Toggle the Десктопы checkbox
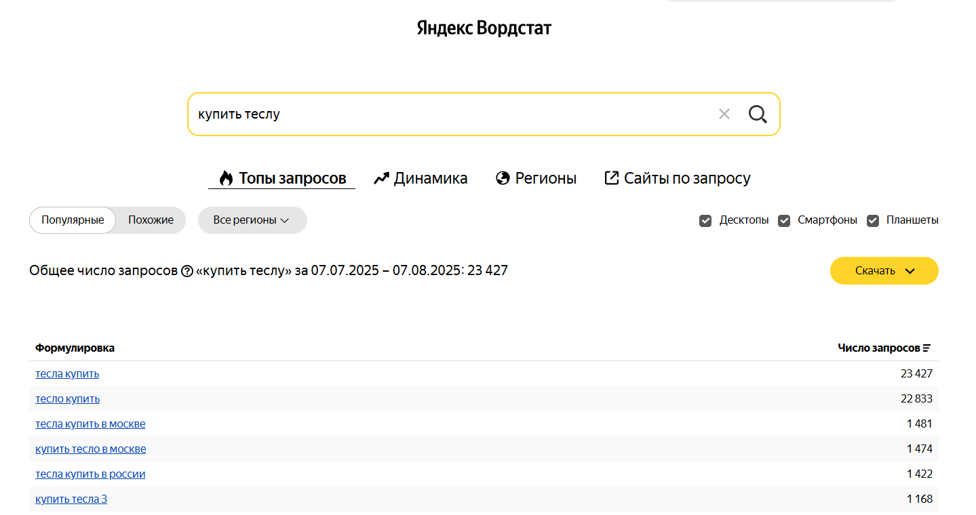 [705, 221]
